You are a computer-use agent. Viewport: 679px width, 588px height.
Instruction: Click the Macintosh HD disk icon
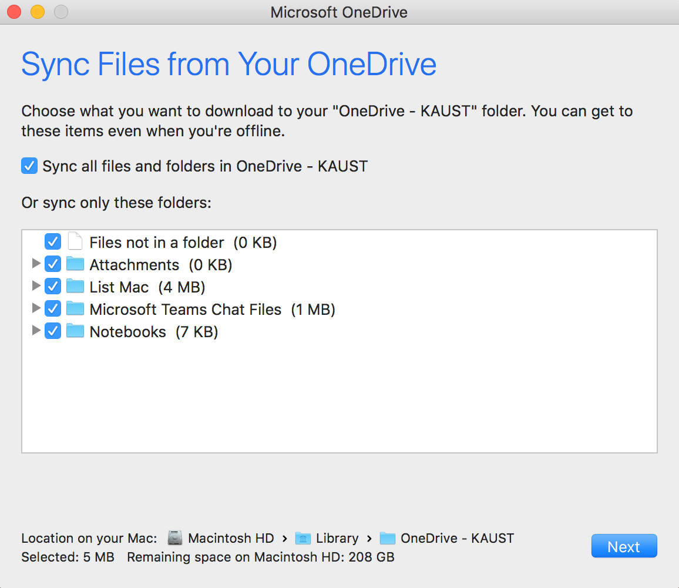coord(173,537)
